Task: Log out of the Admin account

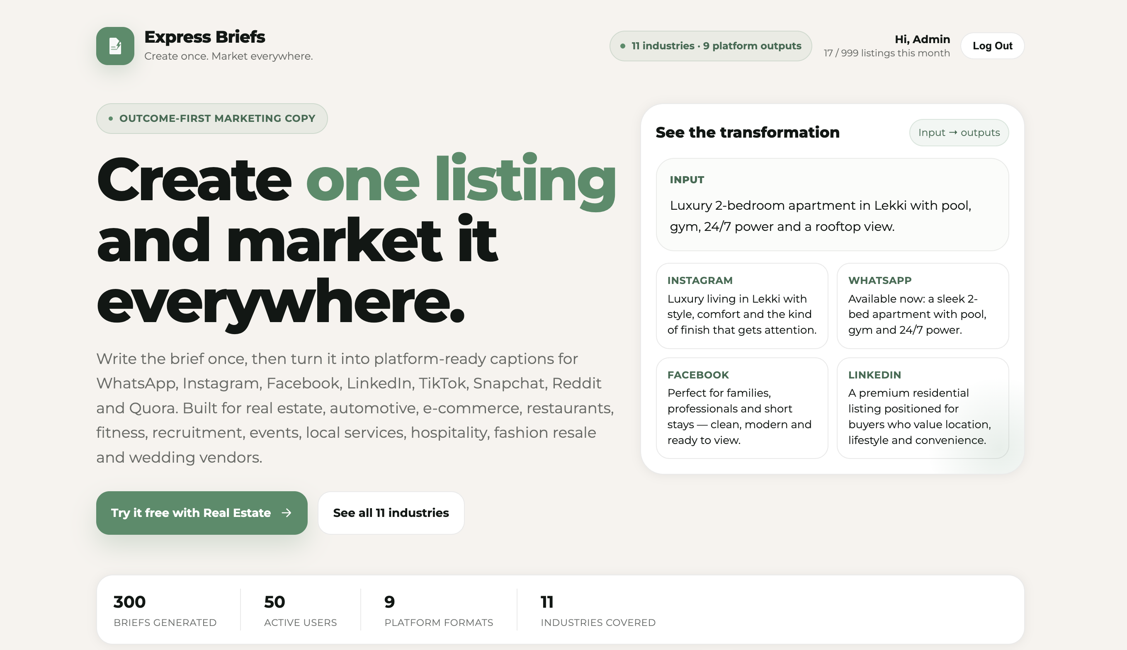Action: click(x=992, y=46)
